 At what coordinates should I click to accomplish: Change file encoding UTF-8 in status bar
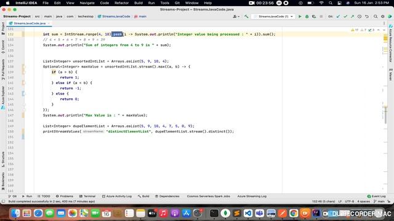[349, 201]
